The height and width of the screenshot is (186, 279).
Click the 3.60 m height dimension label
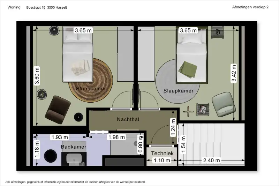click(37, 76)
